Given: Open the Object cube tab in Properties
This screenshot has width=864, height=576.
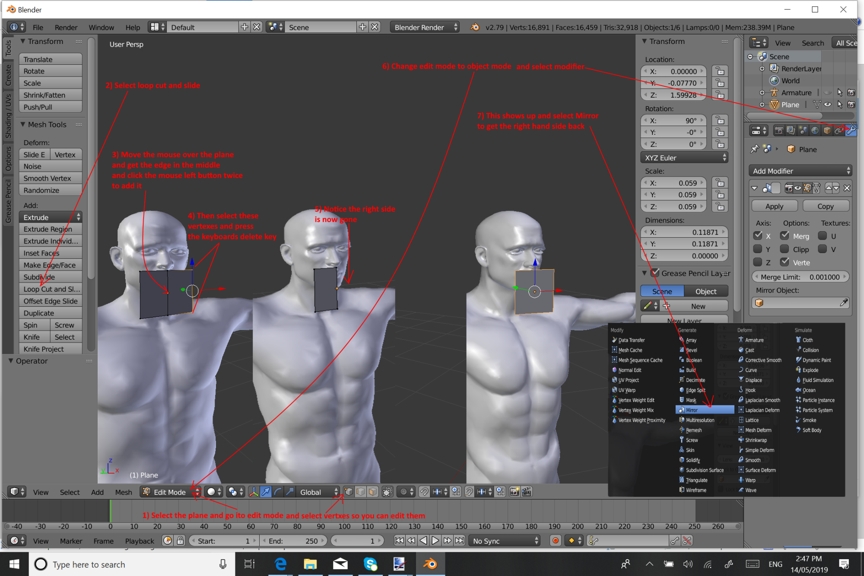Looking at the screenshot, I should [x=827, y=130].
